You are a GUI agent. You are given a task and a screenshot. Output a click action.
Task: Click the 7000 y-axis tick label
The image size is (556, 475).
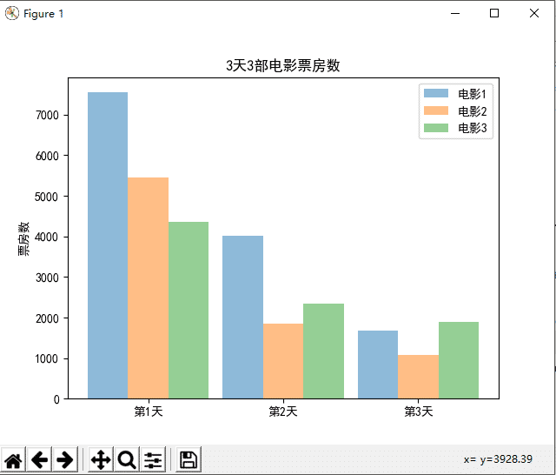point(47,115)
